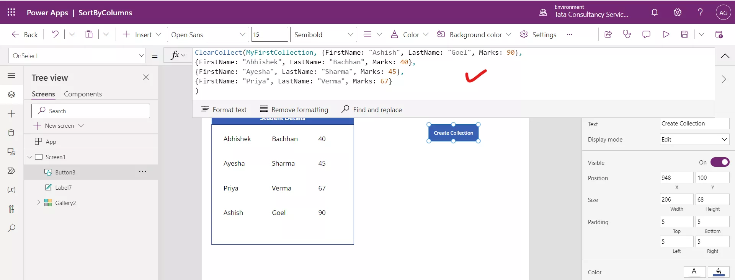The width and height of the screenshot is (735, 280).
Task: Open the Media icon in left rail
Action: click(x=11, y=152)
